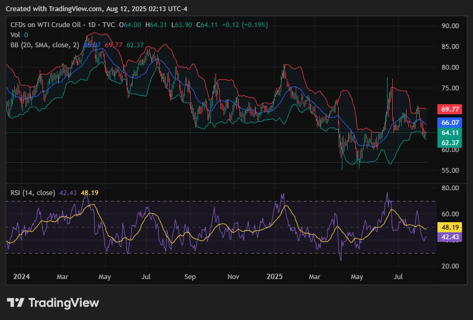Click the "TVC" exchange label in title
The height and width of the screenshot is (320, 473).
[x=109, y=25]
